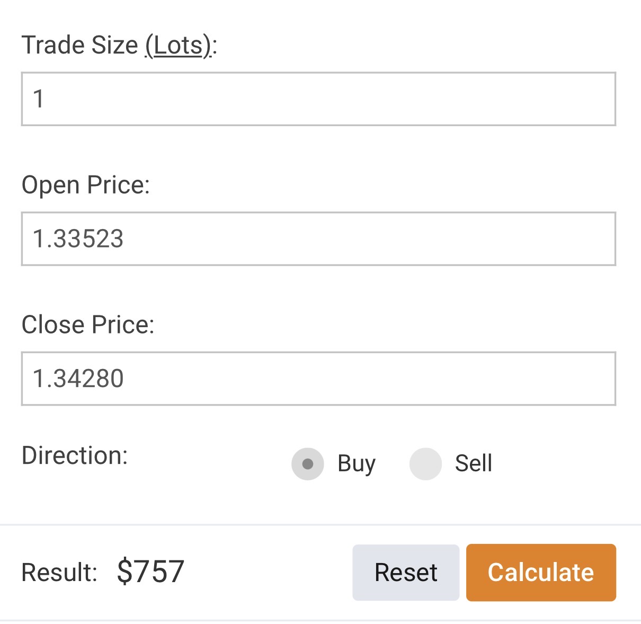Click the $757 result value
This screenshot has height=624, width=641.
[150, 572]
